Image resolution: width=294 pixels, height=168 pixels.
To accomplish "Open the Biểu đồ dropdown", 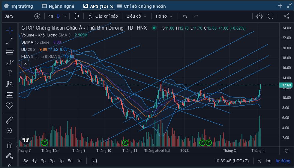I will point(136,16).
